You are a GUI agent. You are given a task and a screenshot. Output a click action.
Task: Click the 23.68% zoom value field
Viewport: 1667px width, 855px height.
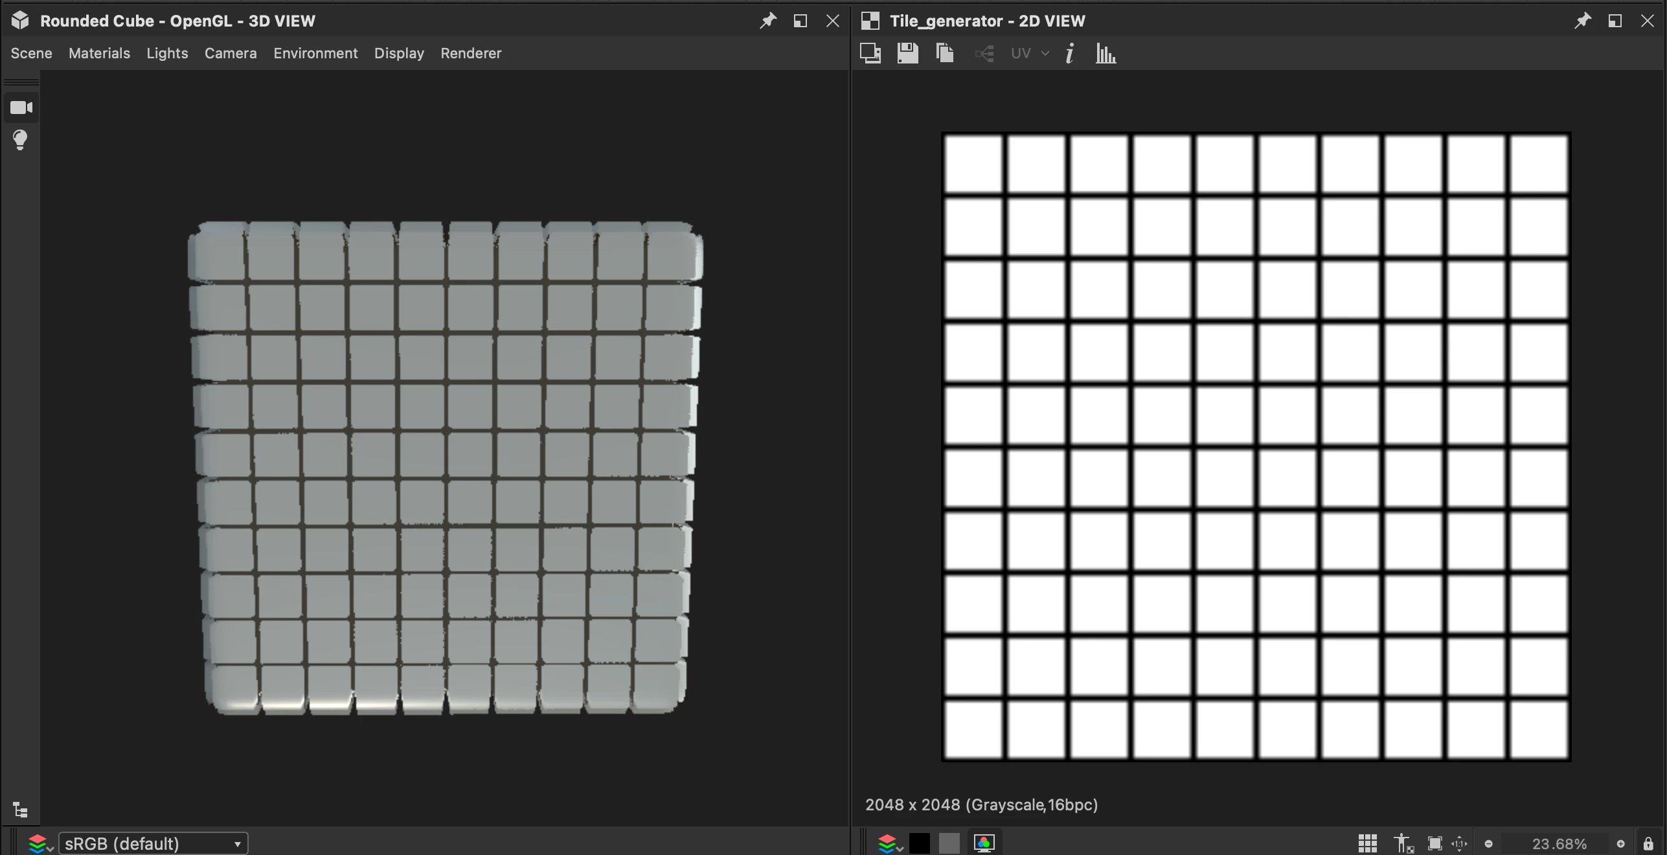tap(1559, 843)
